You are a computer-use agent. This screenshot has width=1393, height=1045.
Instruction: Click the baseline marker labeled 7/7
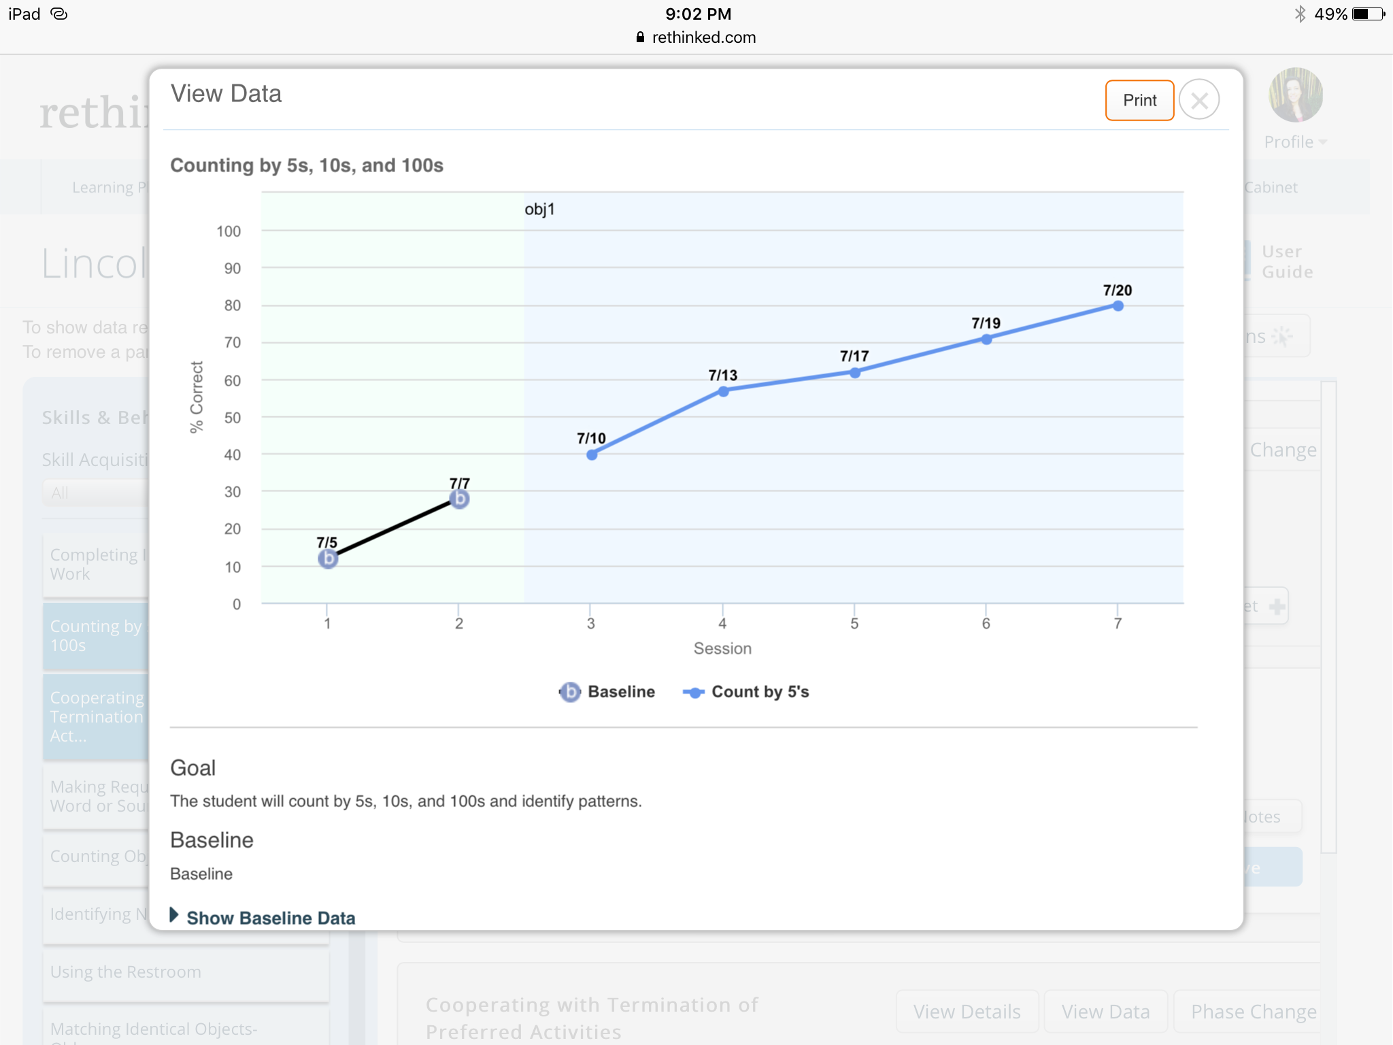pos(458,499)
